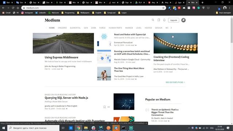Open more options for Querying SQL Server article
This screenshot has width=233, height=131.
[x=108, y=107]
